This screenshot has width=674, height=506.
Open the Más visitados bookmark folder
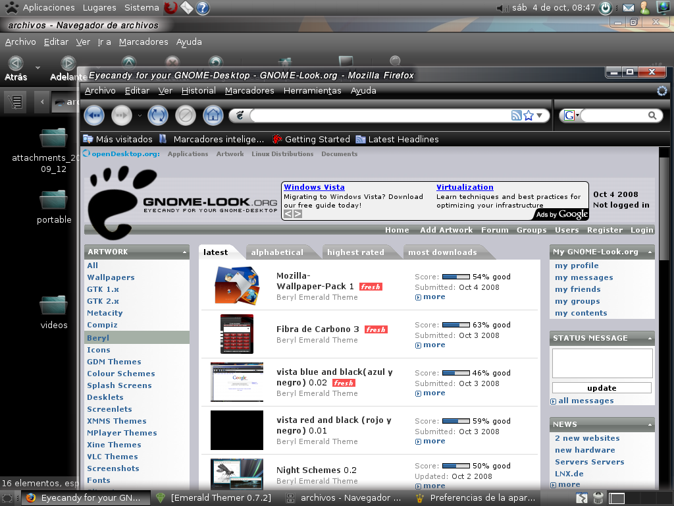pyautogui.click(x=118, y=140)
